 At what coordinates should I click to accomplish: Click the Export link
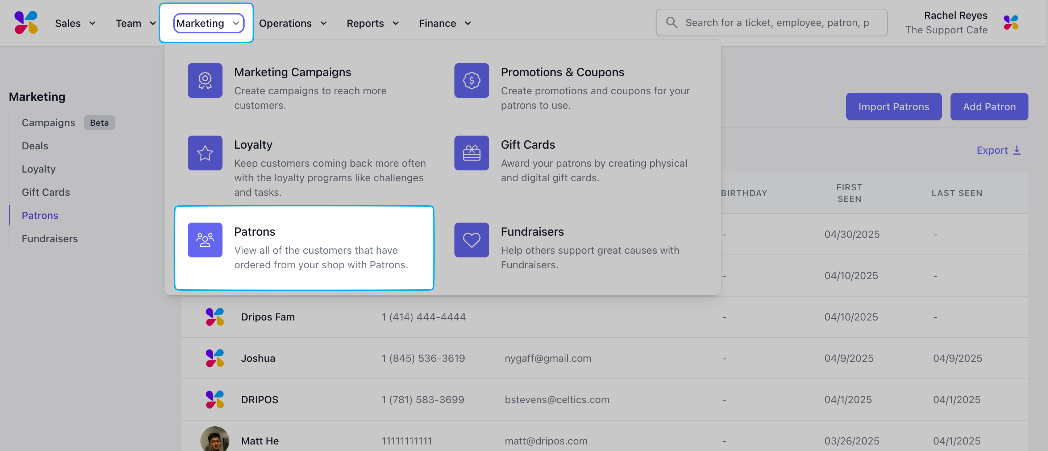[x=998, y=150]
